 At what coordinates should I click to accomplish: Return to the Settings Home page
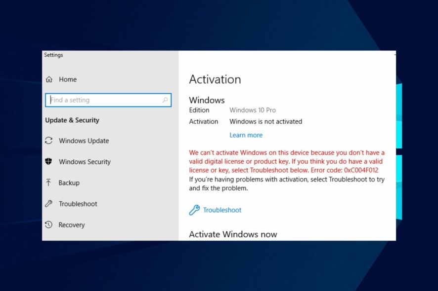pos(68,79)
